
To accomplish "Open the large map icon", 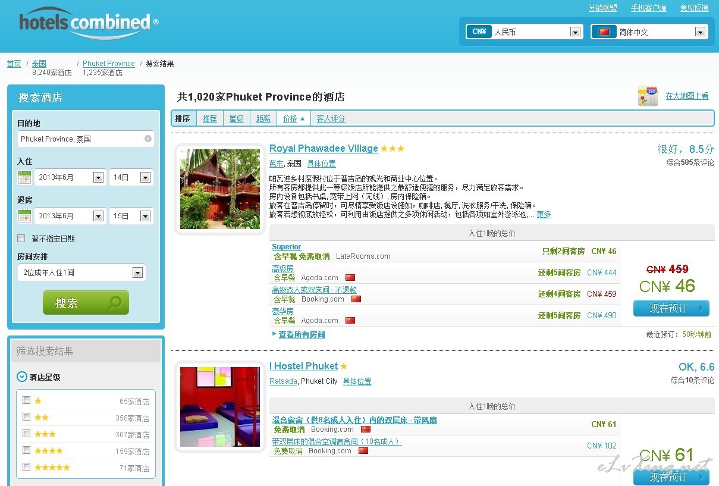I will coord(648,96).
